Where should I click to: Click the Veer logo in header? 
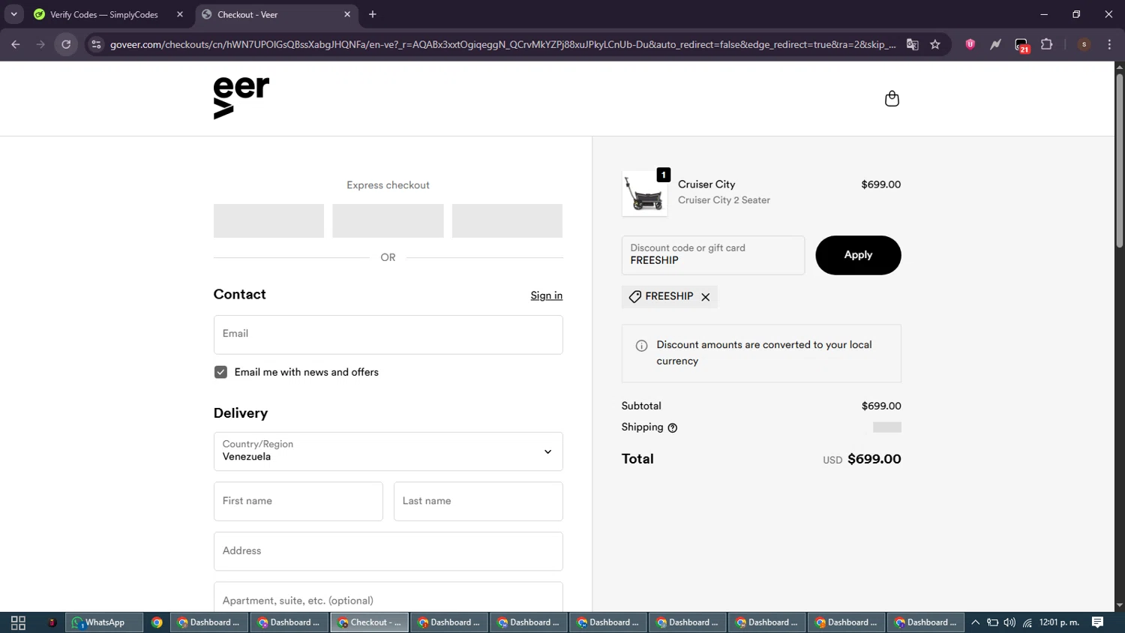[x=241, y=97]
